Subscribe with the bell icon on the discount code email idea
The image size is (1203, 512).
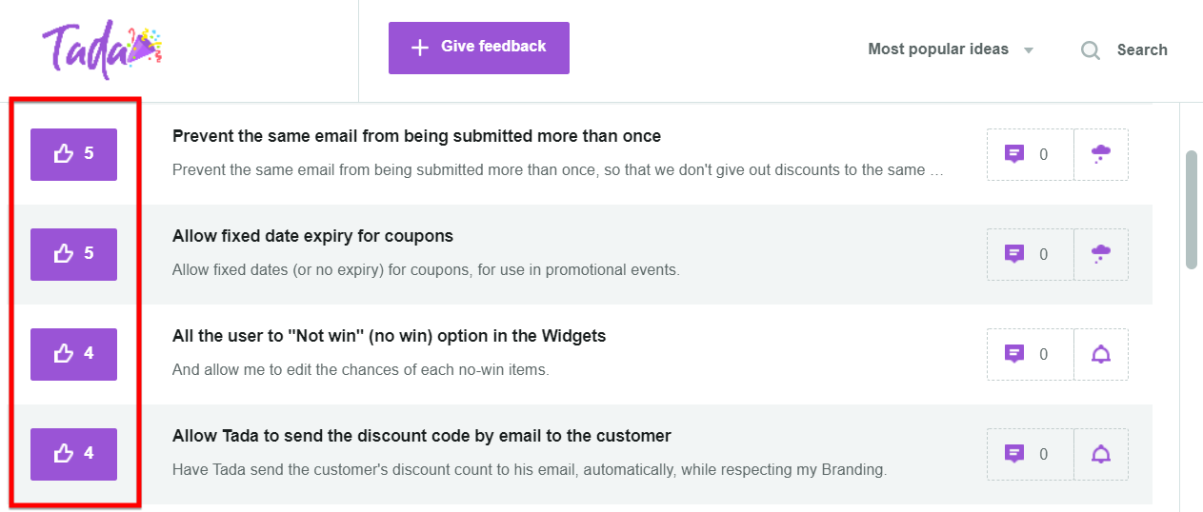click(x=1101, y=454)
